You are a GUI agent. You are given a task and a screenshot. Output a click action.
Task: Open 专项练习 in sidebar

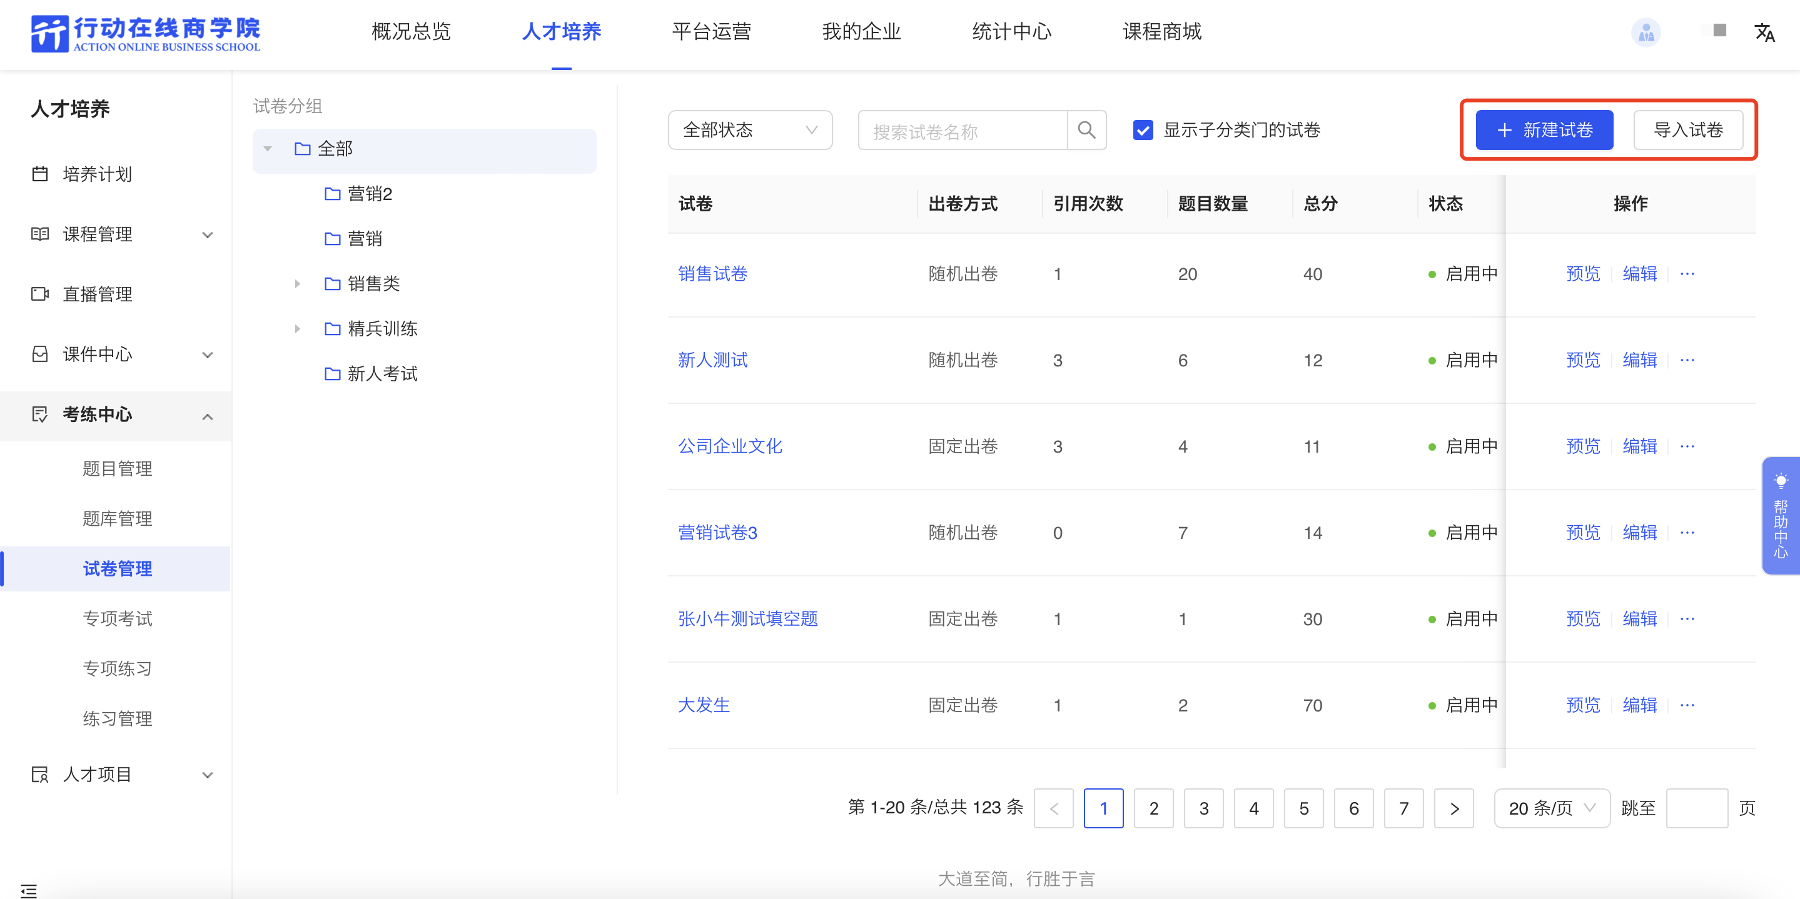(x=118, y=668)
